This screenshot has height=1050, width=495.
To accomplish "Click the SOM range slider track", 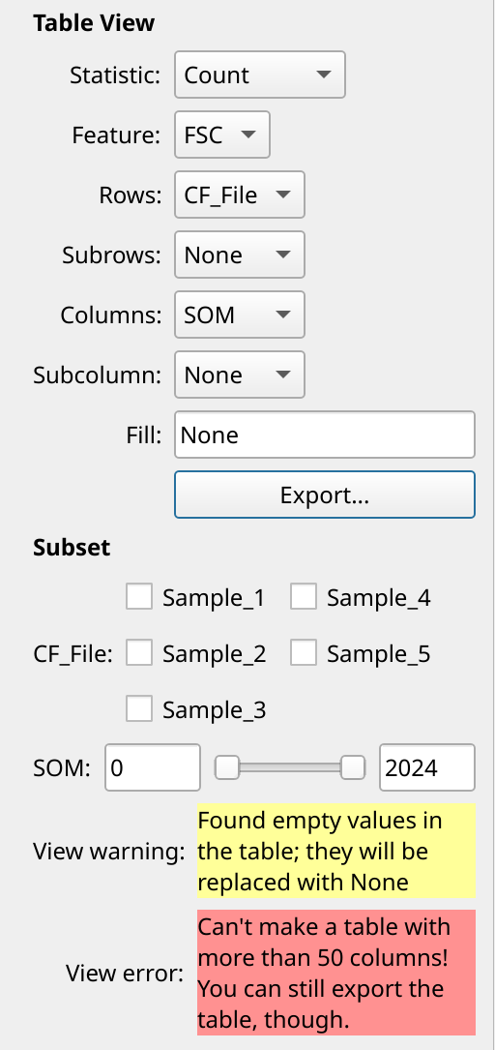I will (x=290, y=768).
